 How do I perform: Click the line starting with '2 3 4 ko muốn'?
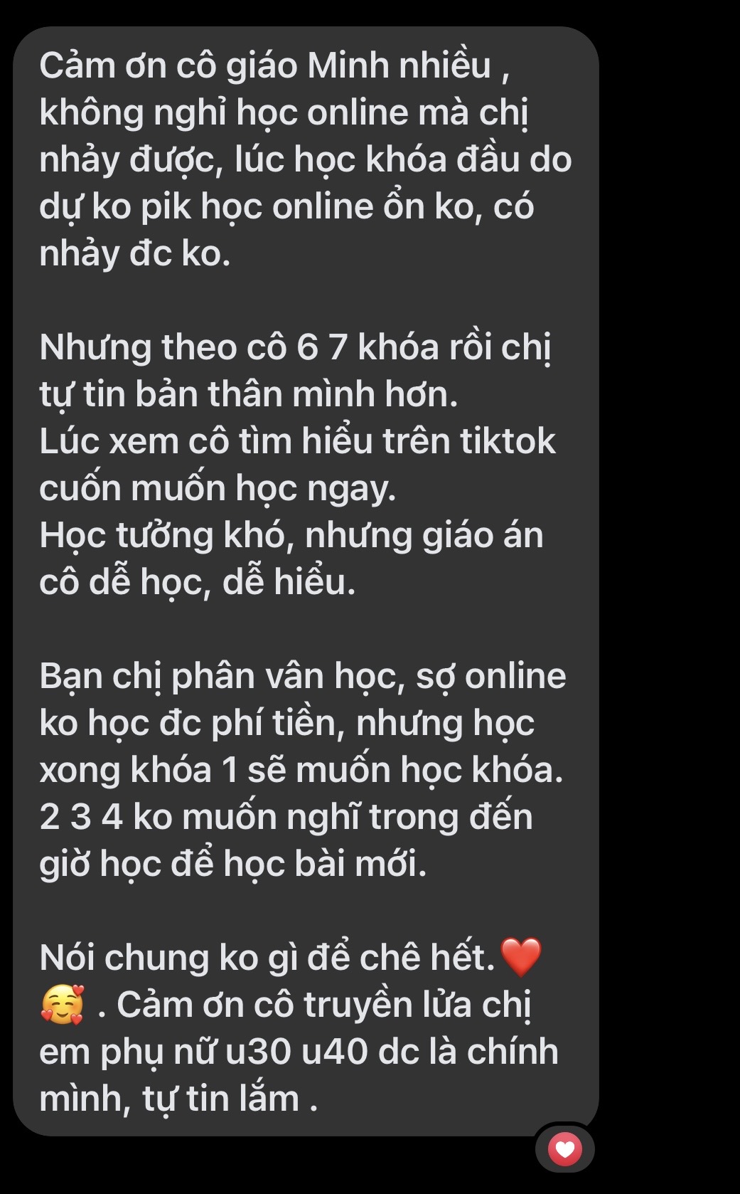pos(286,817)
